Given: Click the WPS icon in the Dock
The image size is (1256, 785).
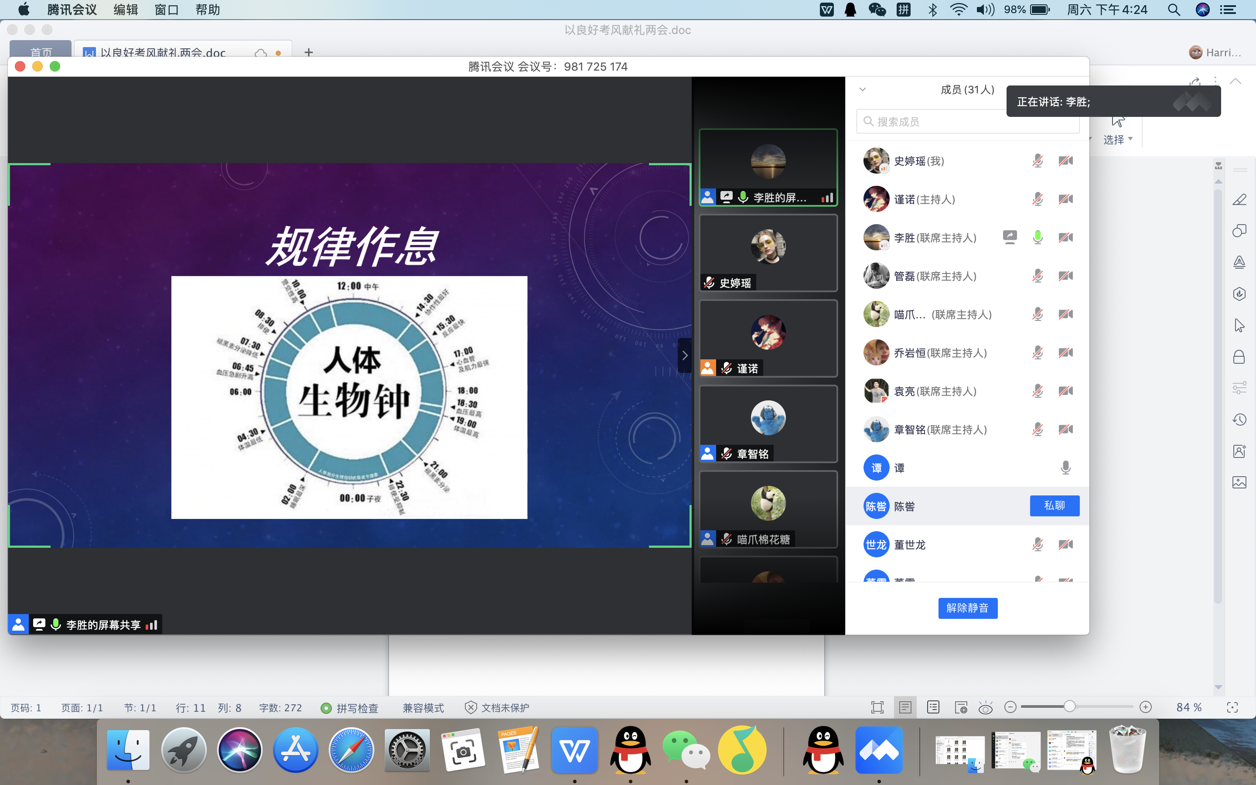Looking at the screenshot, I should click(x=574, y=750).
